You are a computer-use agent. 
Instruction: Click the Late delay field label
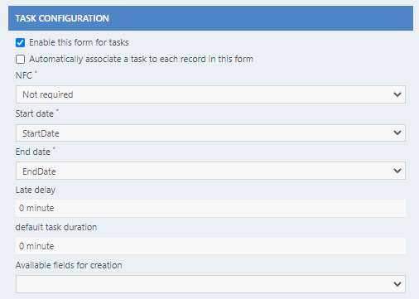36,190
